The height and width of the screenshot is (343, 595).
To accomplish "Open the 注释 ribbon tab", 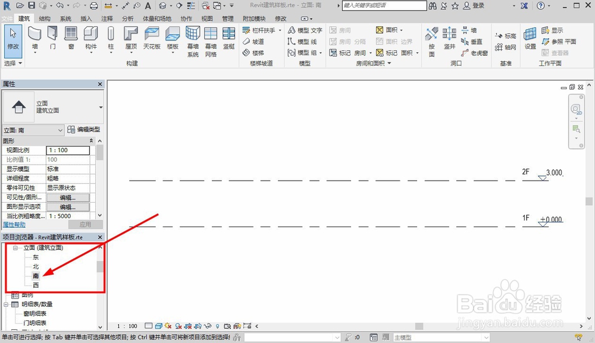I will point(107,18).
